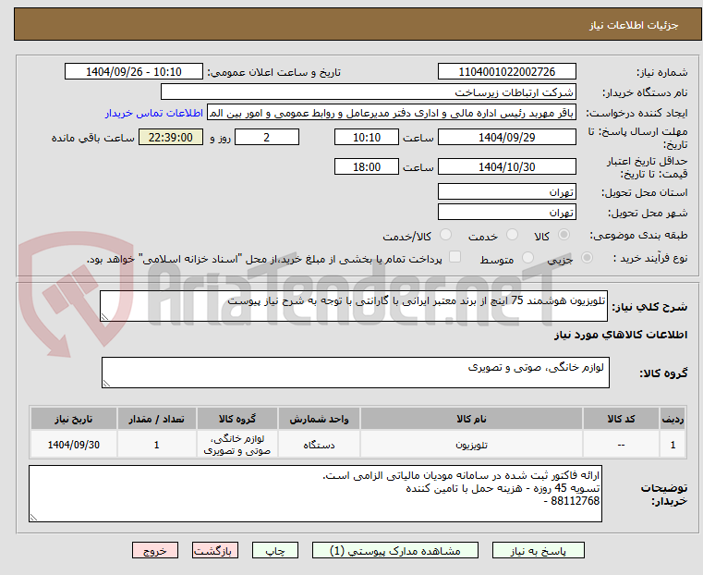Click the ردیف column header
Screen dimensions: 703x575
point(673,419)
